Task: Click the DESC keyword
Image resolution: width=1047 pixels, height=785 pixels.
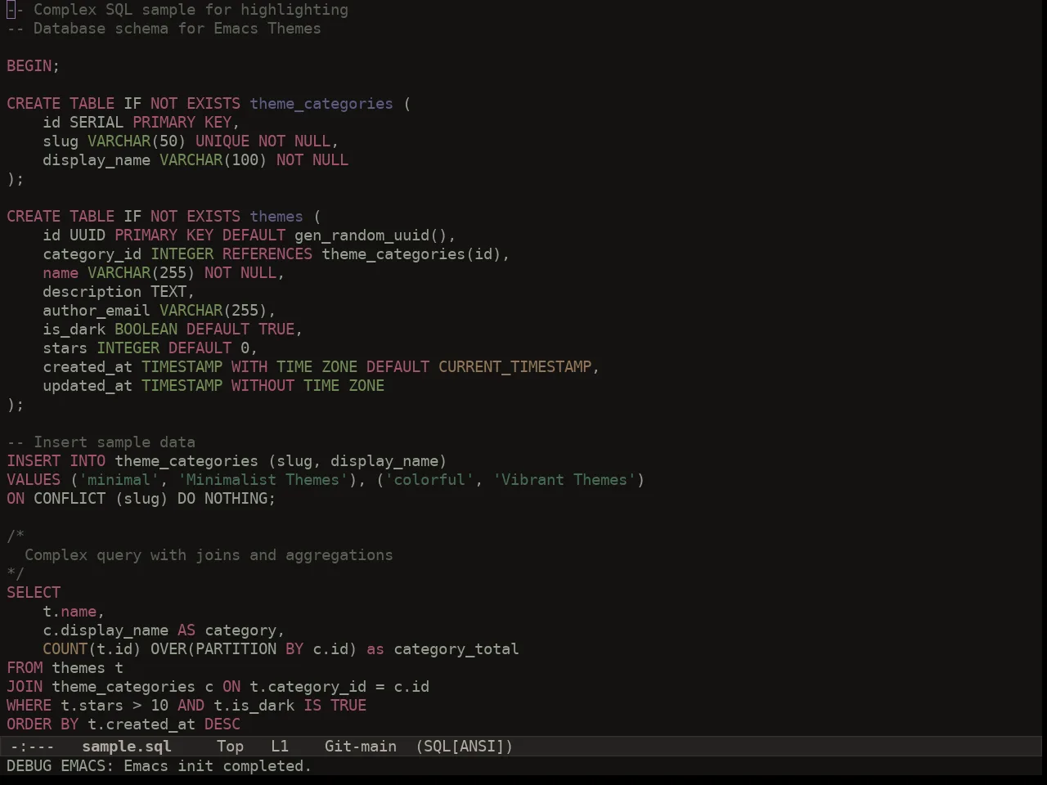Action: coord(222,724)
